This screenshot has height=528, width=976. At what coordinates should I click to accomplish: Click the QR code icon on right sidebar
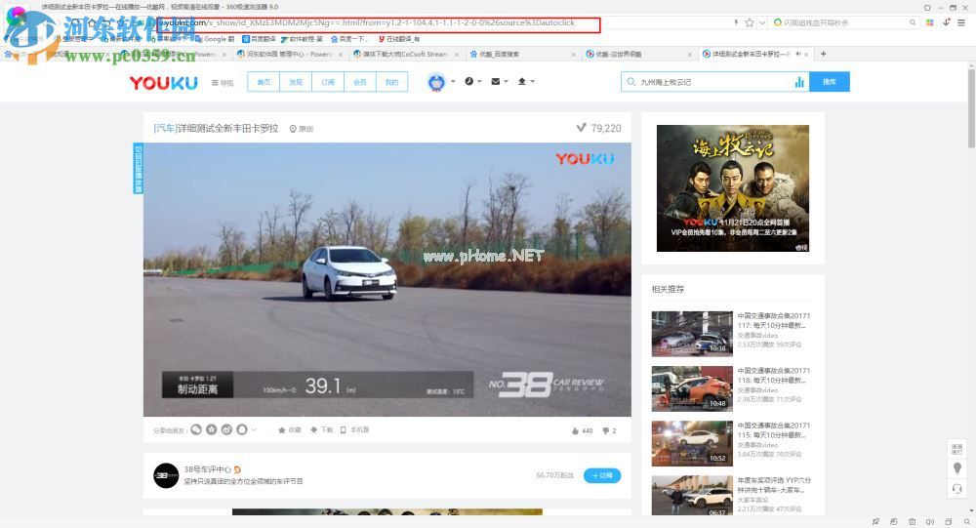click(x=957, y=449)
